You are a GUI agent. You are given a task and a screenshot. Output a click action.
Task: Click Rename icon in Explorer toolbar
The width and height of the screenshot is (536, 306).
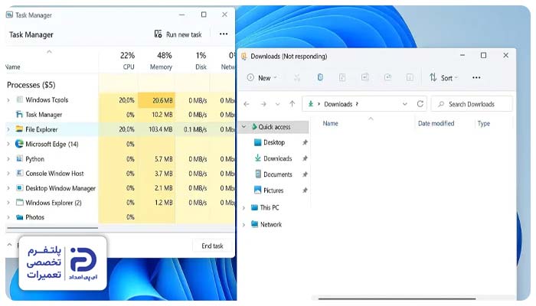click(x=364, y=77)
